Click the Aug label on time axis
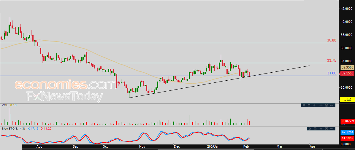 coord(39,147)
